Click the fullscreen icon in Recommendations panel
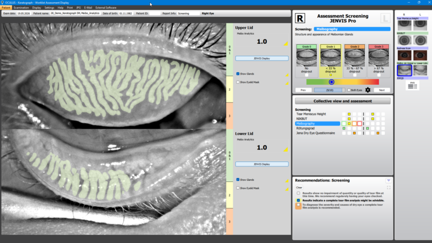The height and width of the screenshot is (243, 432). pos(388,187)
